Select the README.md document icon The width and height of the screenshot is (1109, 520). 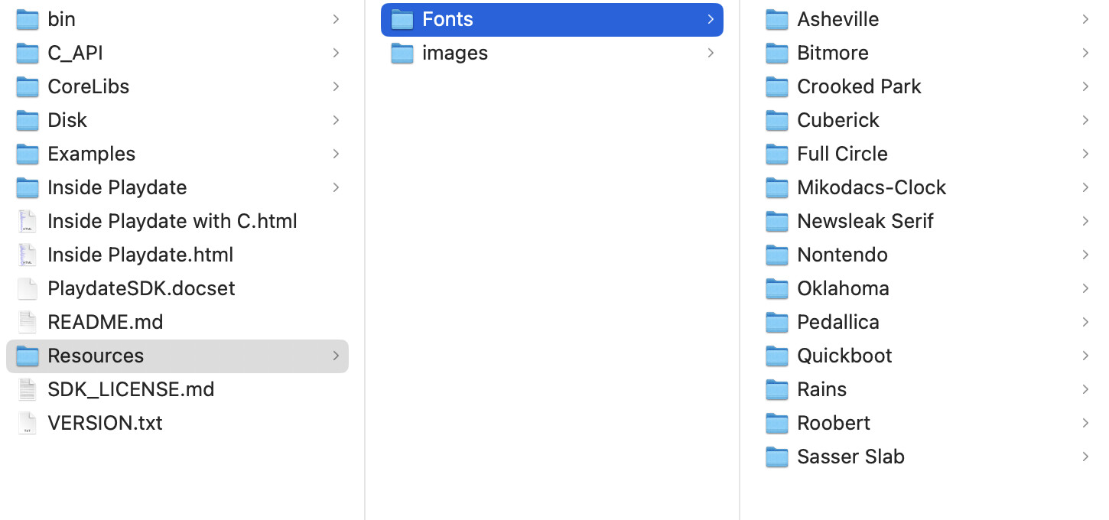click(28, 322)
